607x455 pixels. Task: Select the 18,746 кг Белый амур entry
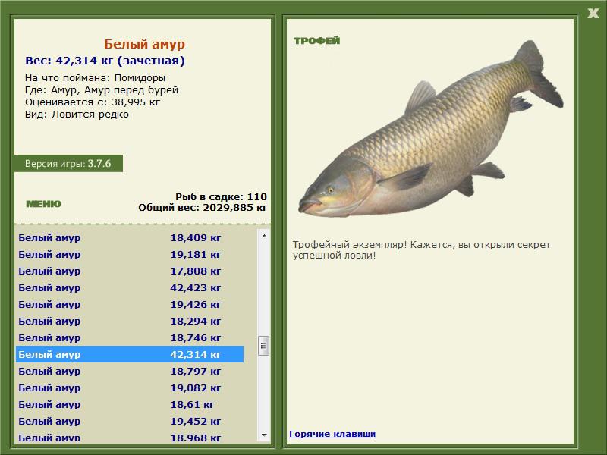coord(130,337)
